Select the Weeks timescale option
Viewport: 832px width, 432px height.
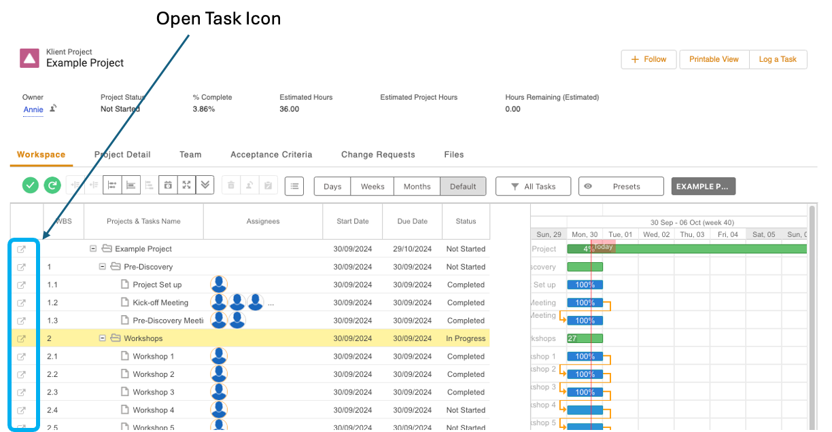pyautogui.click(x=372, y=187)
